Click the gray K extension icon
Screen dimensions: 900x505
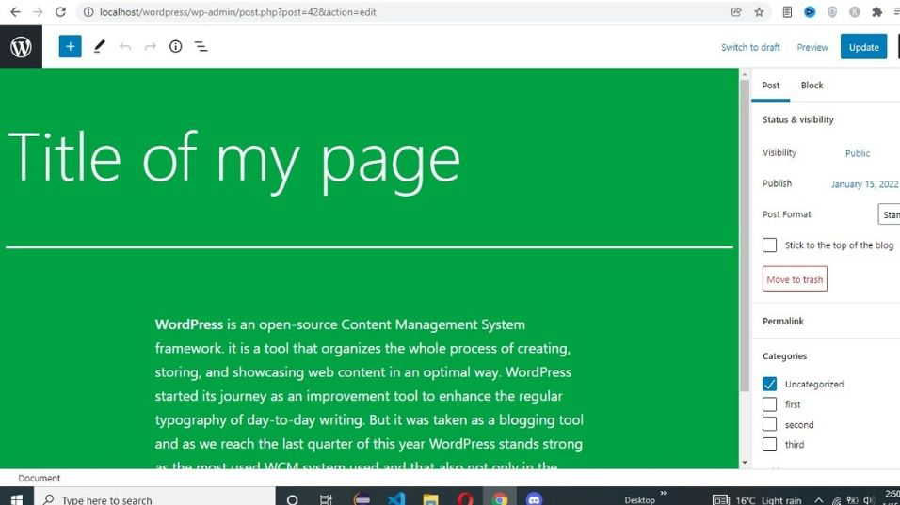(855, 12)
